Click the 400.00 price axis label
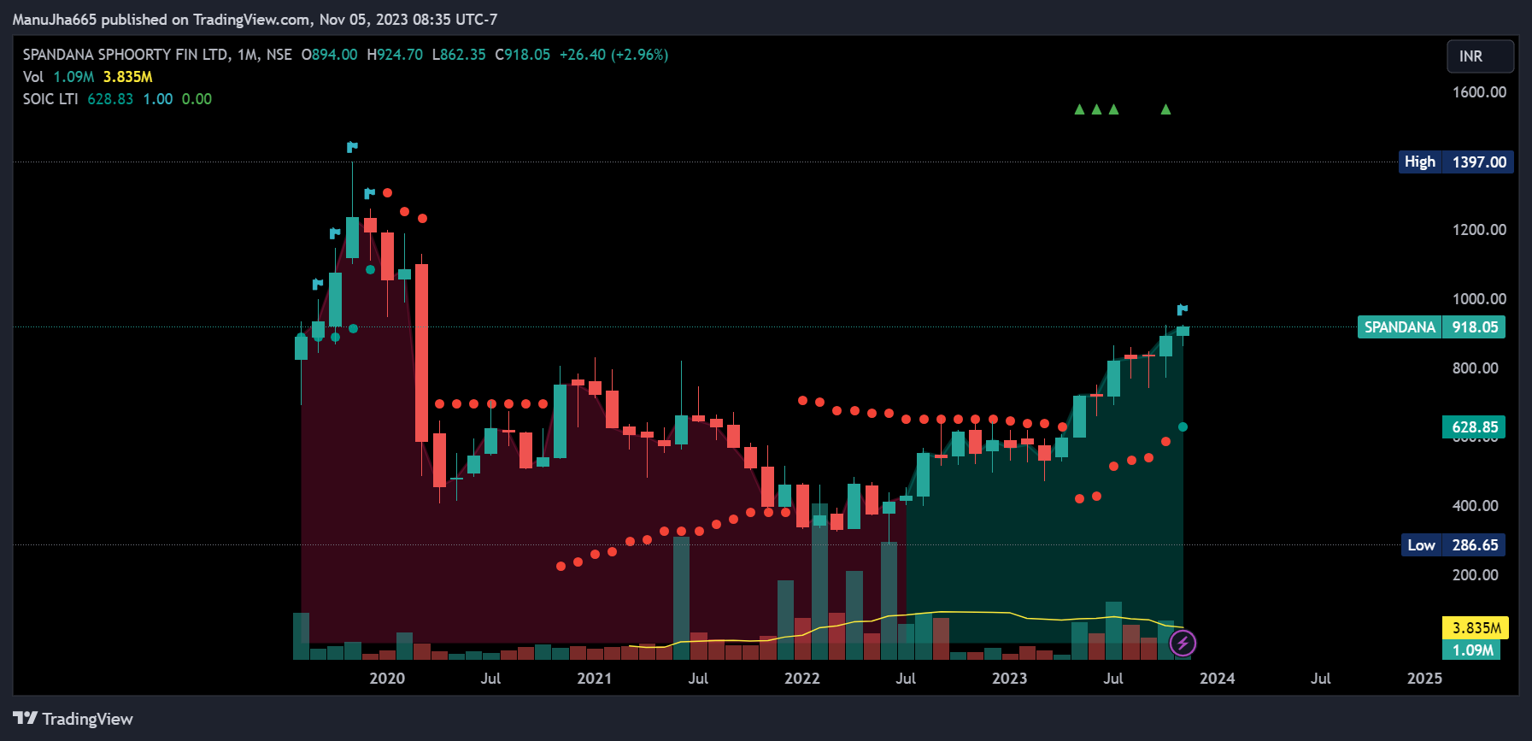 [x=1476, y=506]
